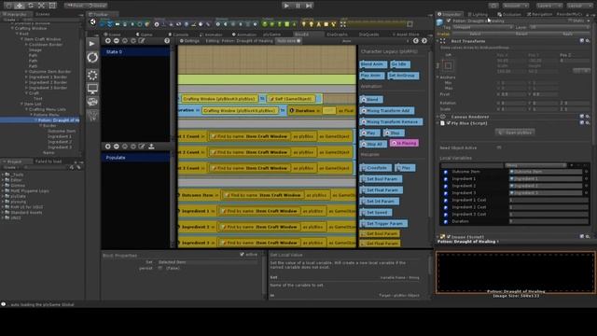Click the monitor icon in left sidebar

point(92,89)
